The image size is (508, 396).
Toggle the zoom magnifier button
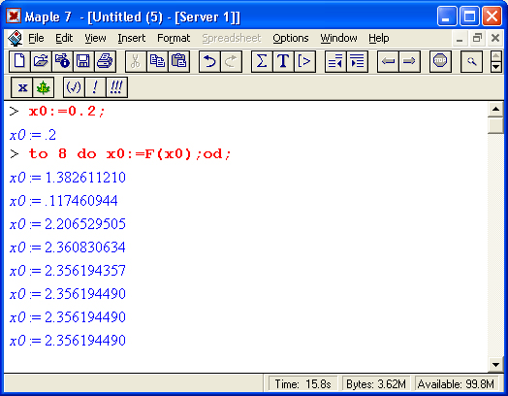click(x=472, y=61)
